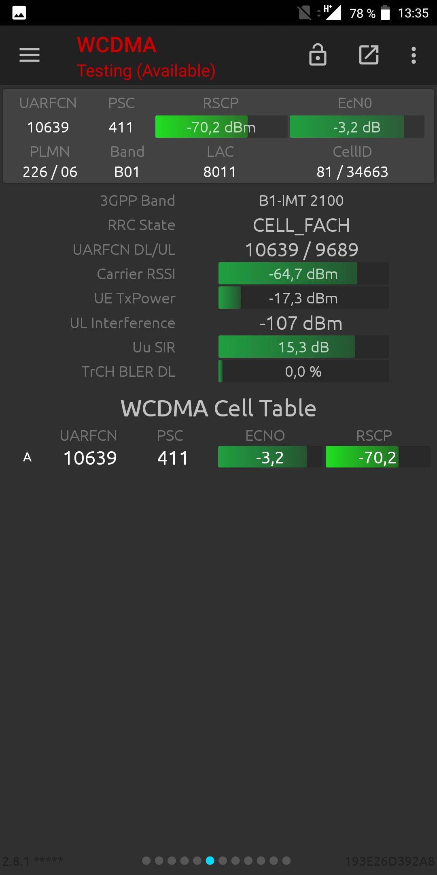Tap the image notification icon in status bar
The height and width of the screenshot is (875, 437).
coord(19,13)
